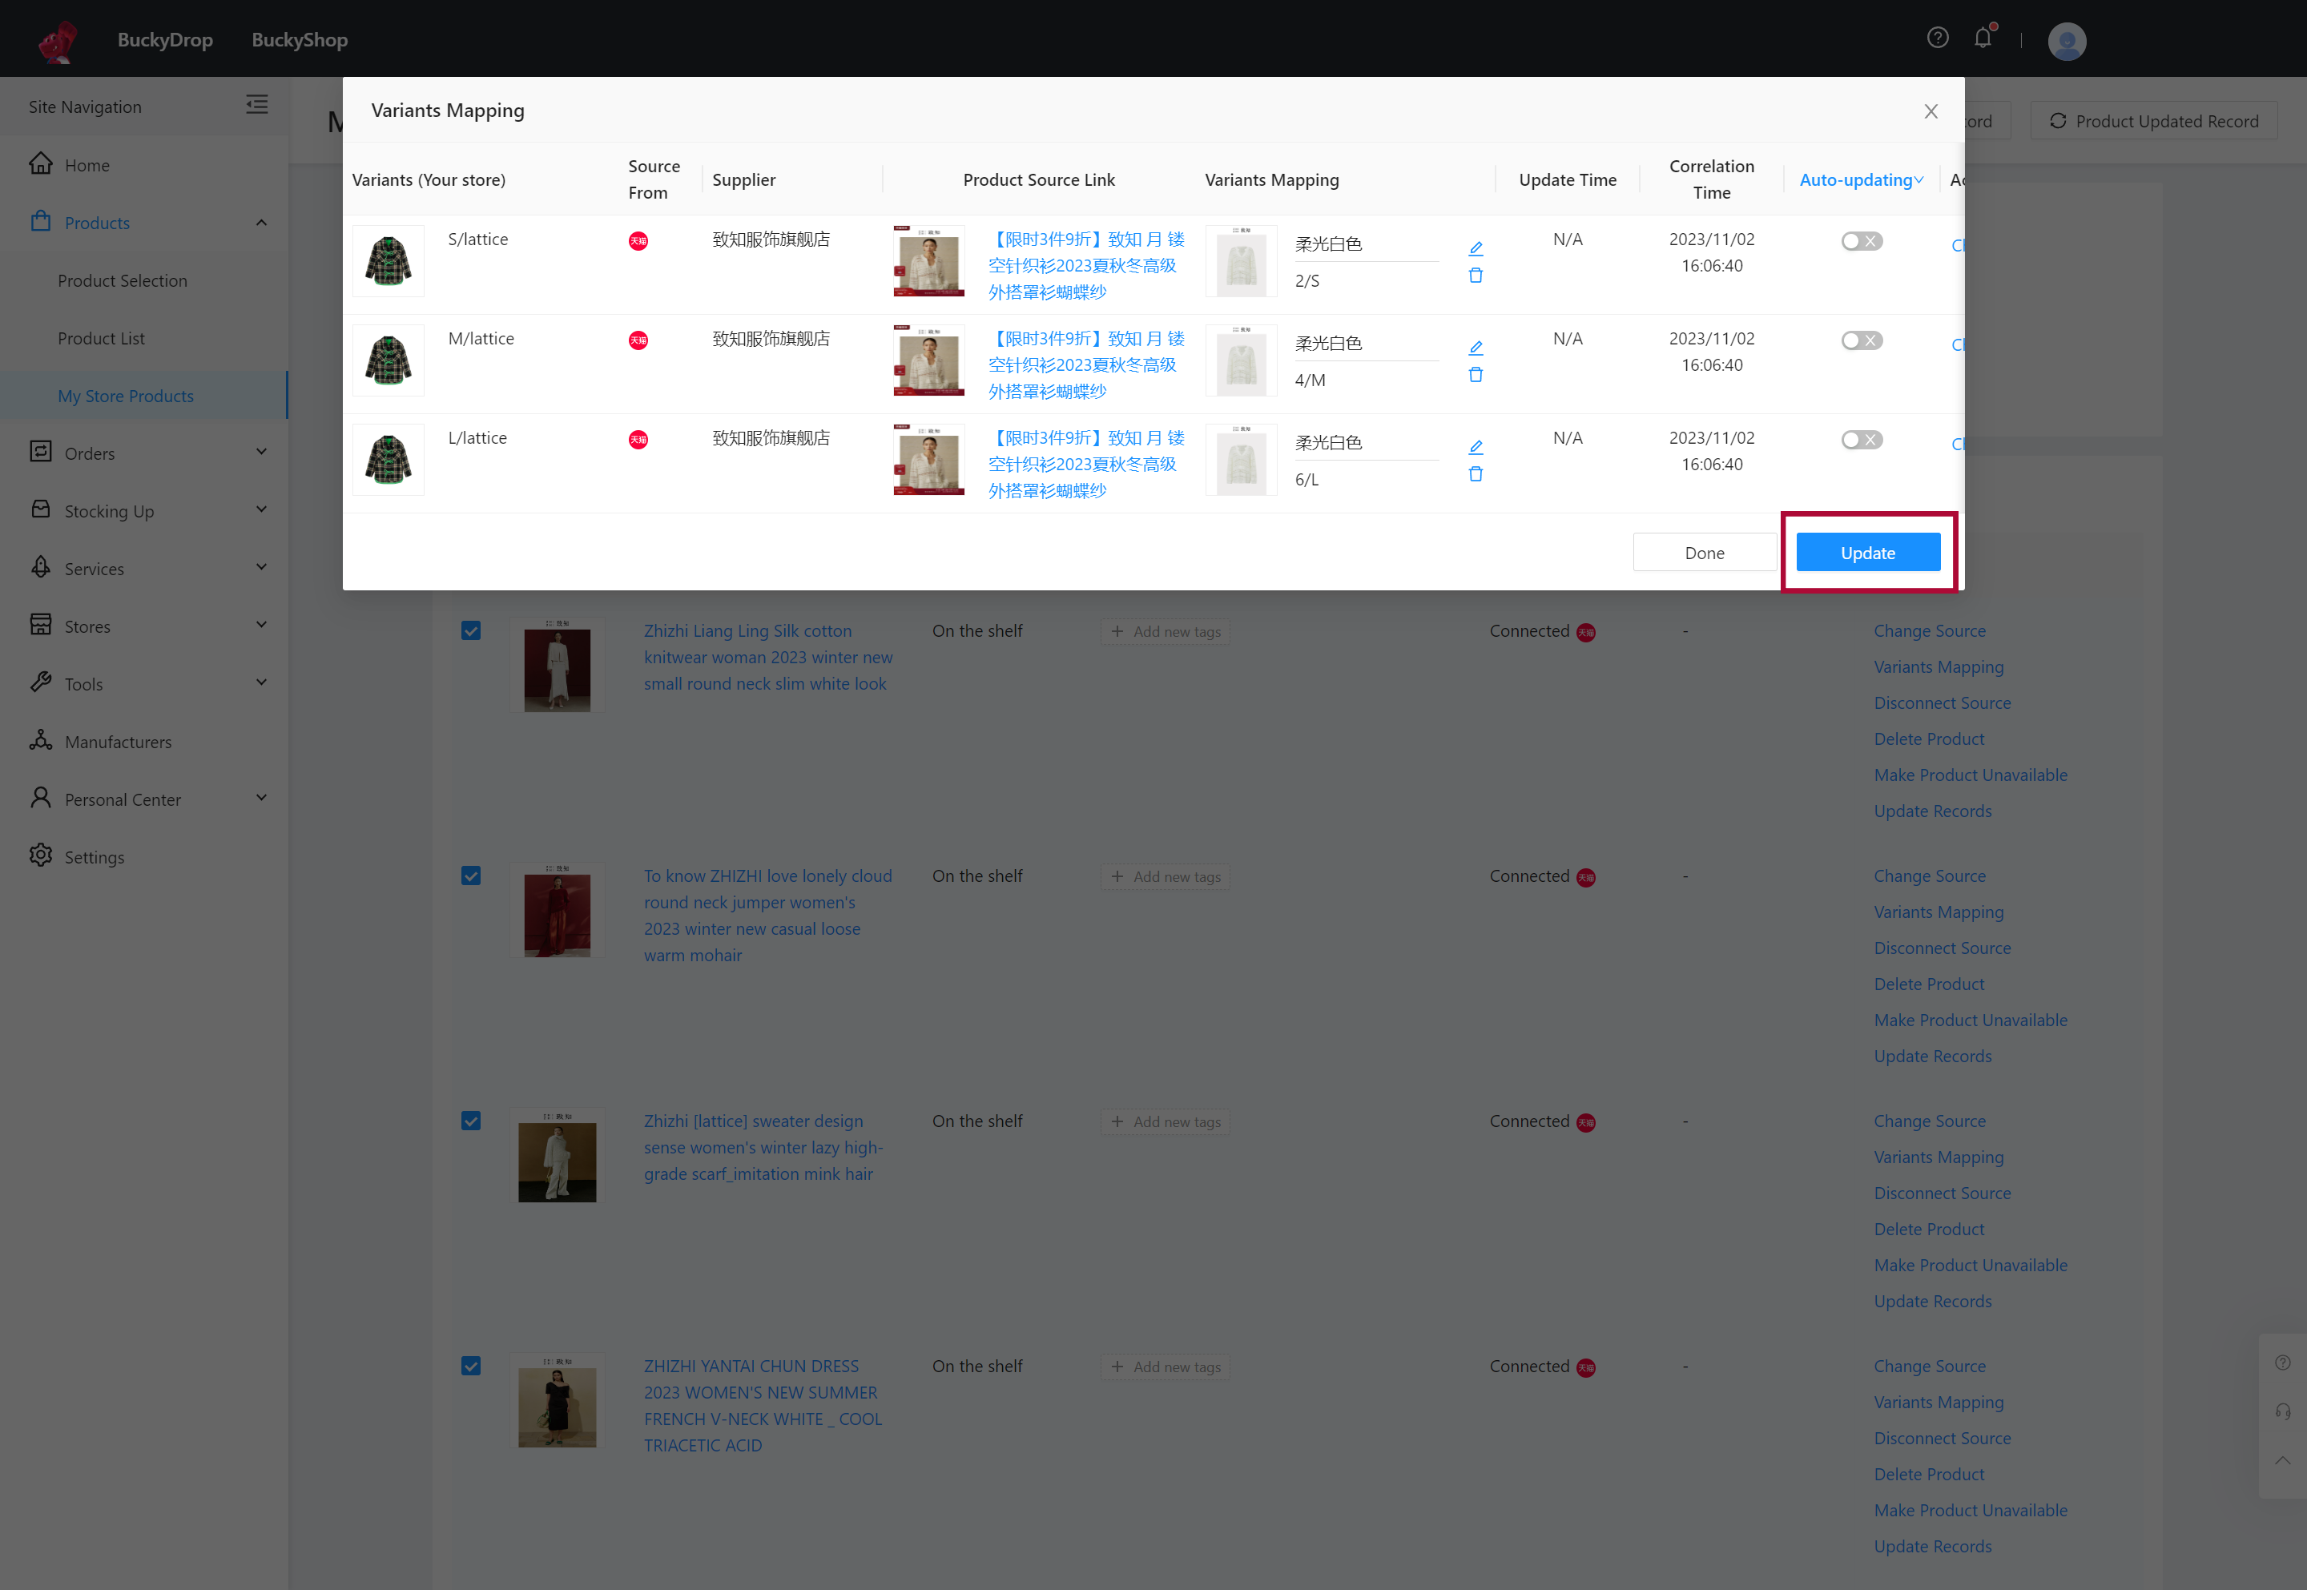
Task: Enable auto-updating toggle for S/lattice variant
Action: [x=1861, y=241]
